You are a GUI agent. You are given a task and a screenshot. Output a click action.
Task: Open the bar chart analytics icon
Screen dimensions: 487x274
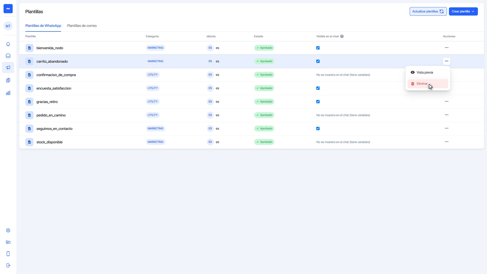coord(8,93)
